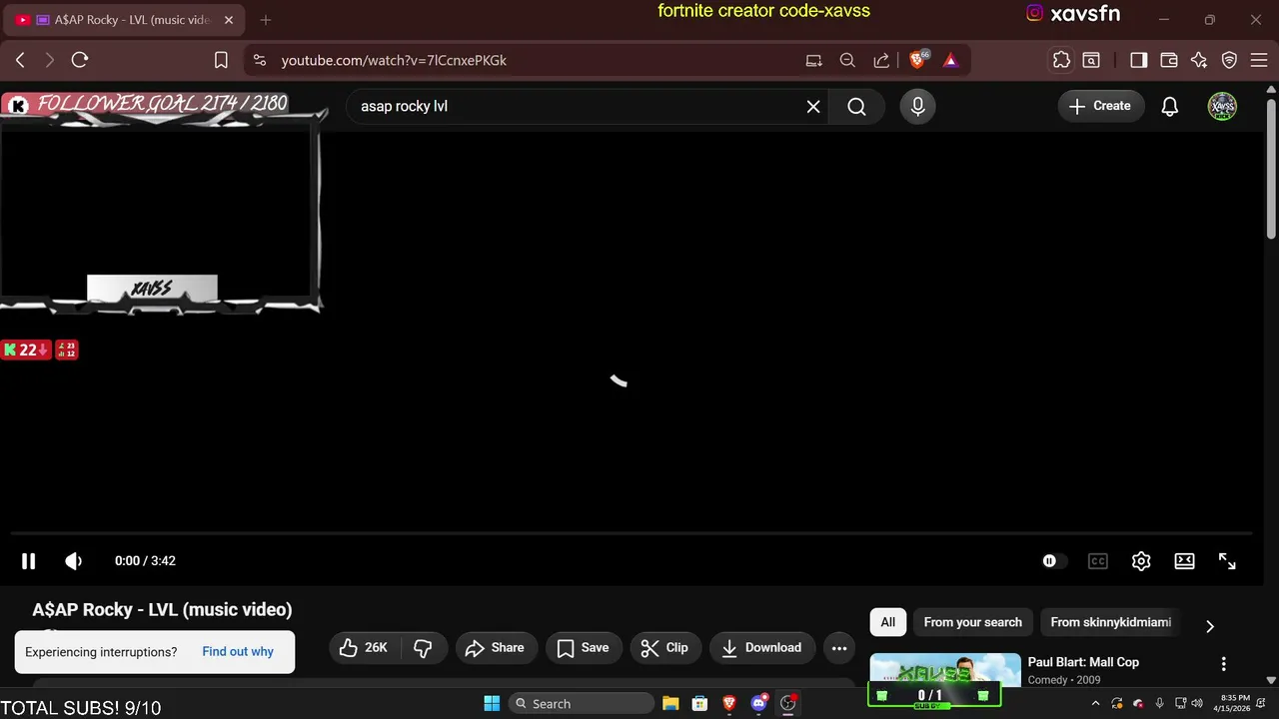Screen dimensions: 1279x719
Task: Toggle the browser sidebar panel
Action: 1138,60
